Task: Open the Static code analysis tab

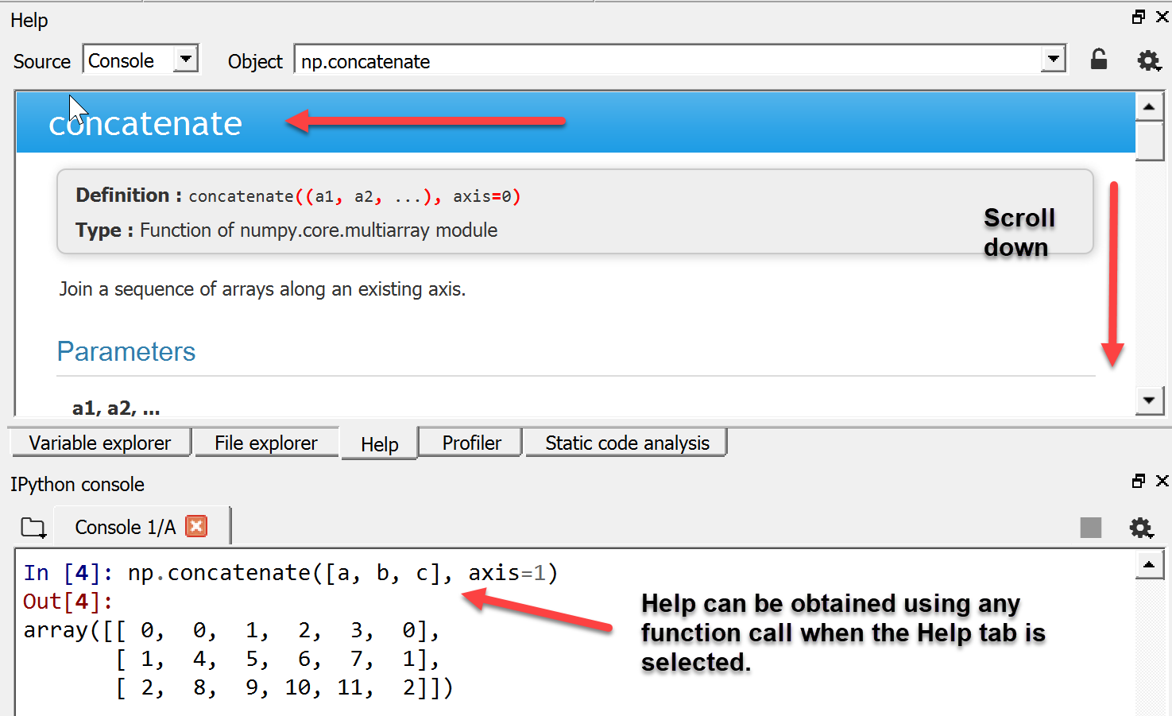Action: [627, 443]
